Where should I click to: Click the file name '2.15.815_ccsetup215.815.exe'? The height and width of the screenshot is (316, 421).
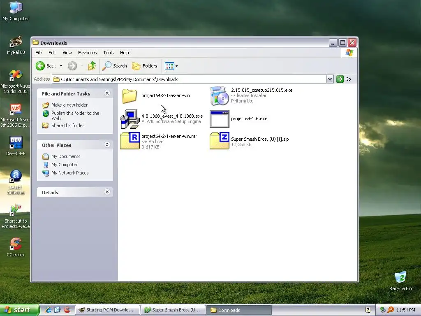(262, 90)
